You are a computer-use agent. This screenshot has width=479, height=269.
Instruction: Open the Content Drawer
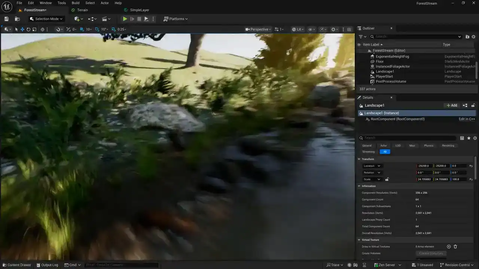(16, 265)
